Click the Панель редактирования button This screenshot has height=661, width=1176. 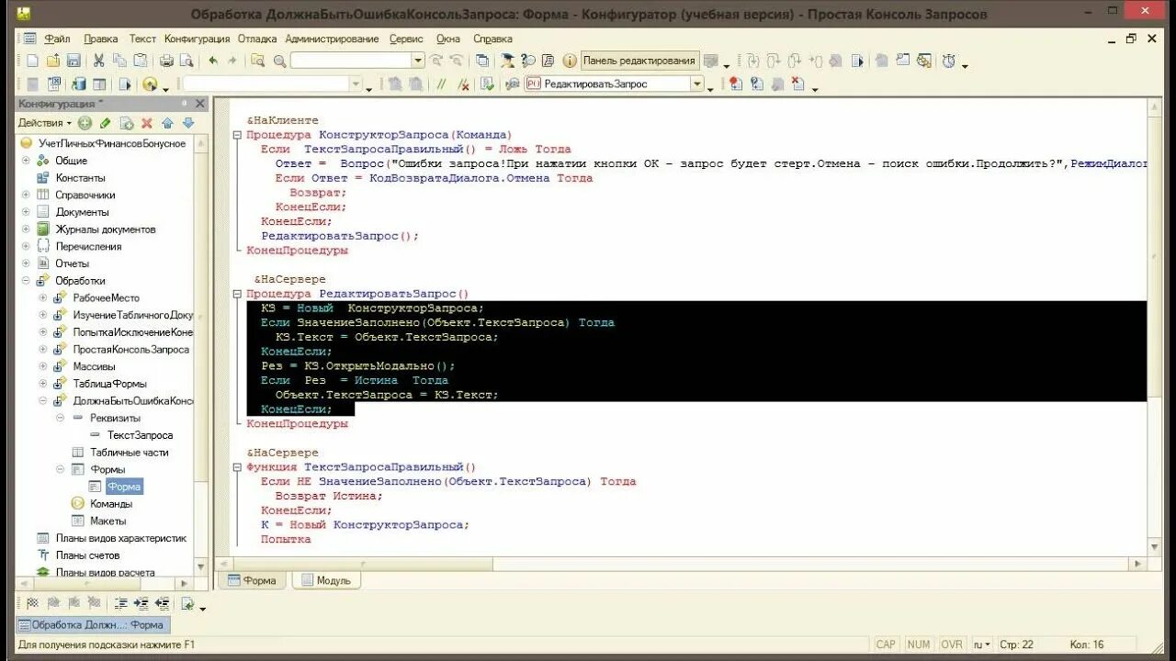(x=639, y=61)
